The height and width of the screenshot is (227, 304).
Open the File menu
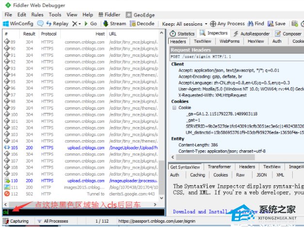click(8, 15)
